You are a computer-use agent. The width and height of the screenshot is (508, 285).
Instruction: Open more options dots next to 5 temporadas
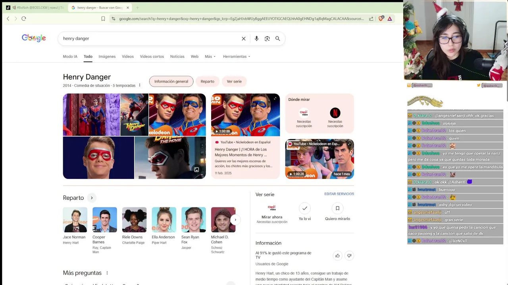[x=139, y=85]
